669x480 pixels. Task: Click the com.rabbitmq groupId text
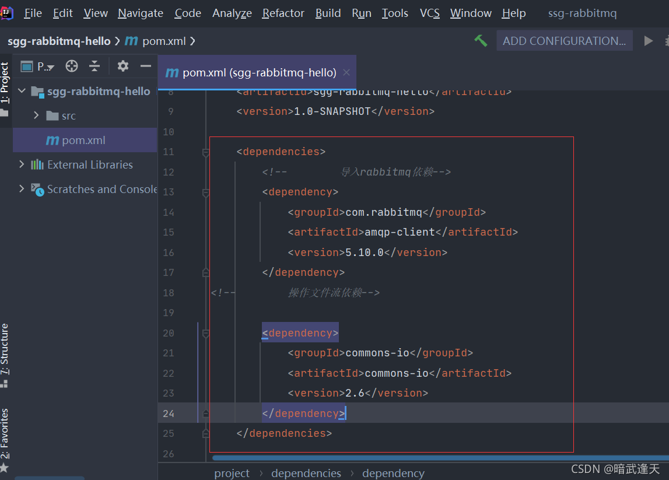point(384,212)
